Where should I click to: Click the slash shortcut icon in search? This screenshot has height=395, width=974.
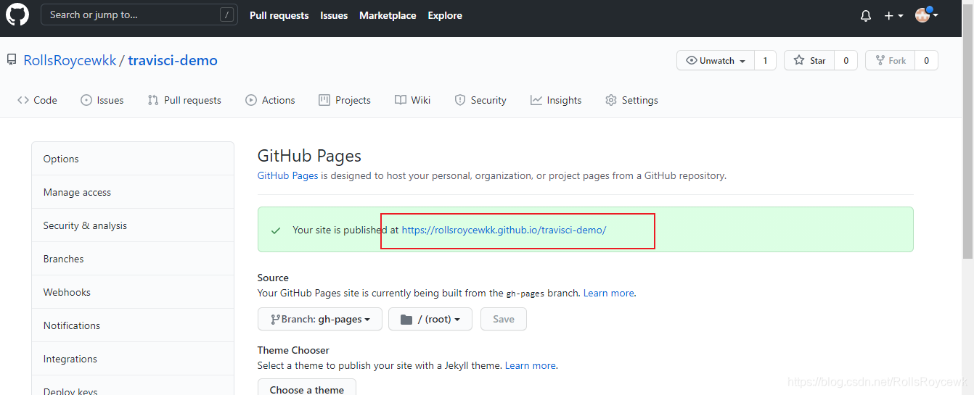pyautogui.click(x=227, y=15)
